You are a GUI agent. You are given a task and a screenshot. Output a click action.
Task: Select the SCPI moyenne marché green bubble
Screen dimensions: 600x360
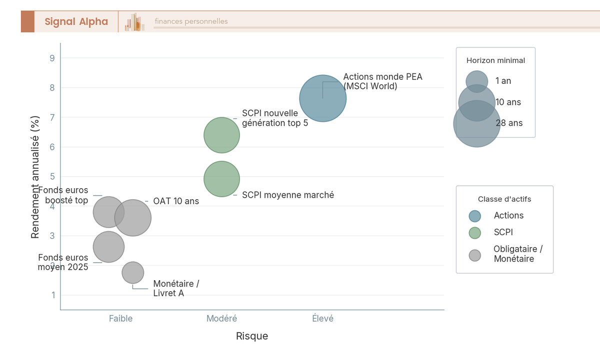tap(221, 179)
